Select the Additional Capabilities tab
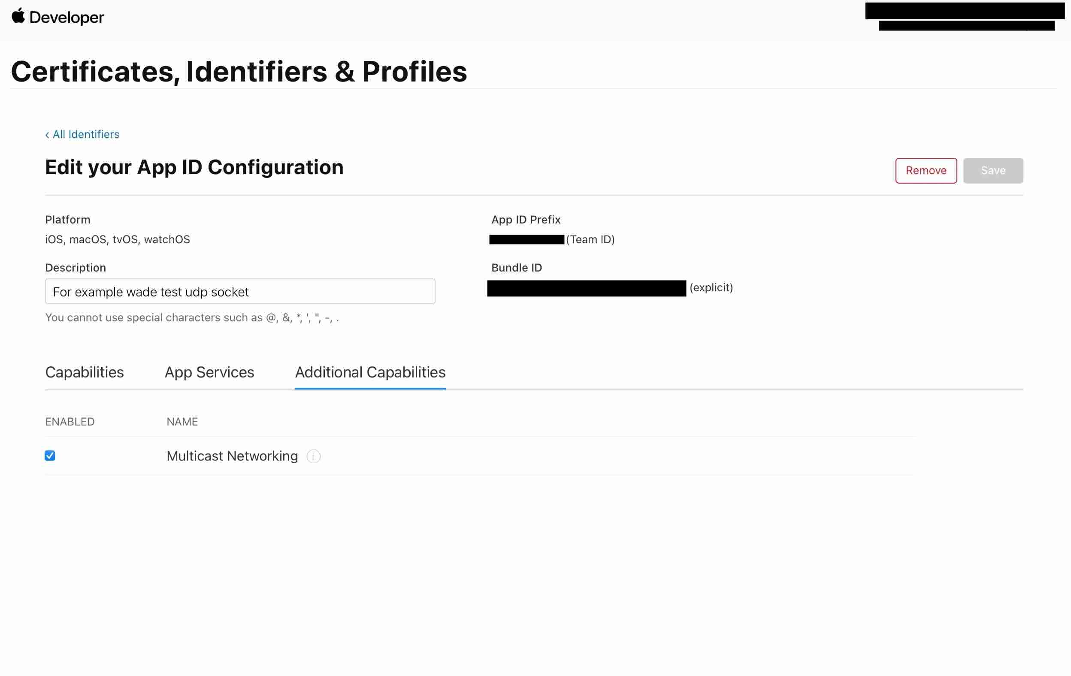Image resolution: width=1071 pixels, height=676 pixels. click(370, 372)
